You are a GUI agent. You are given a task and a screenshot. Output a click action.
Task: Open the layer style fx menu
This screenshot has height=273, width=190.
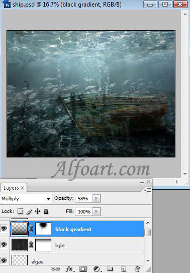coord(70,269)
